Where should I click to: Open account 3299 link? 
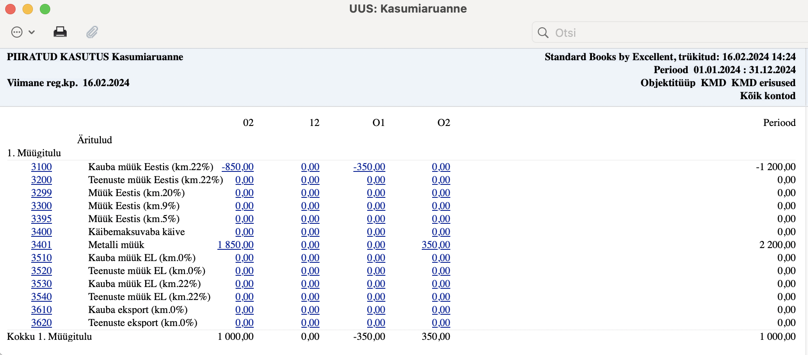42,193
